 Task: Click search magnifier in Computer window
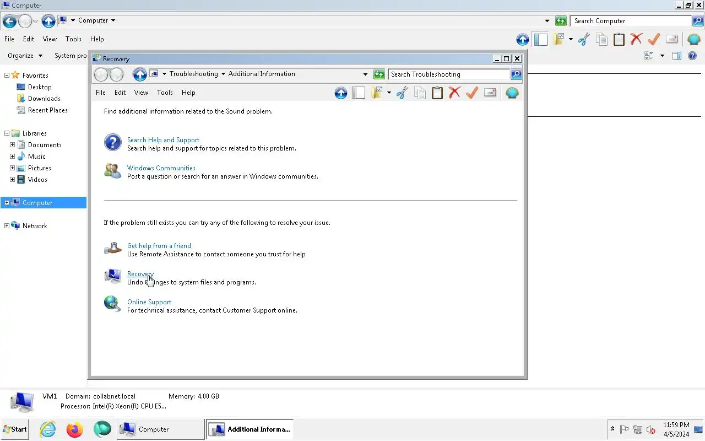pos(698,21)
